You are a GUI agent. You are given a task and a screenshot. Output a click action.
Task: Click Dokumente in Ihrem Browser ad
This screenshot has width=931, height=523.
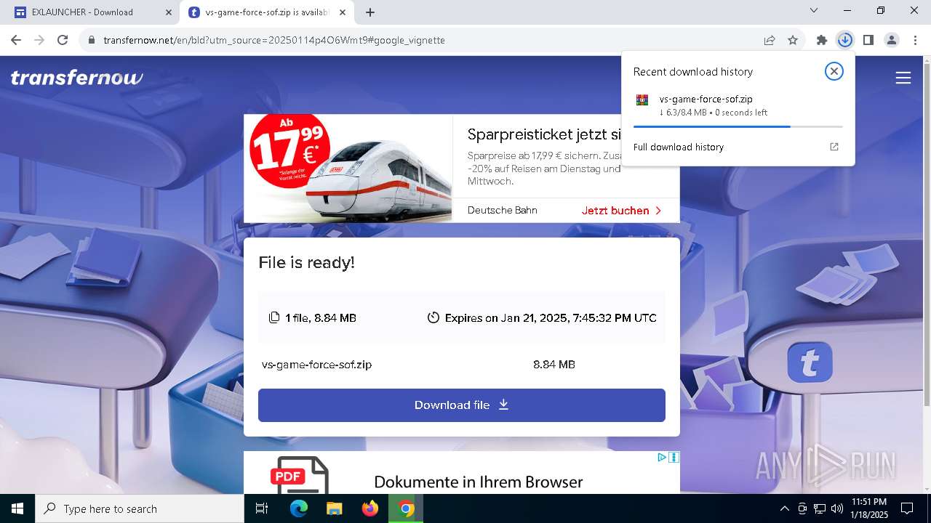[479, 482]
